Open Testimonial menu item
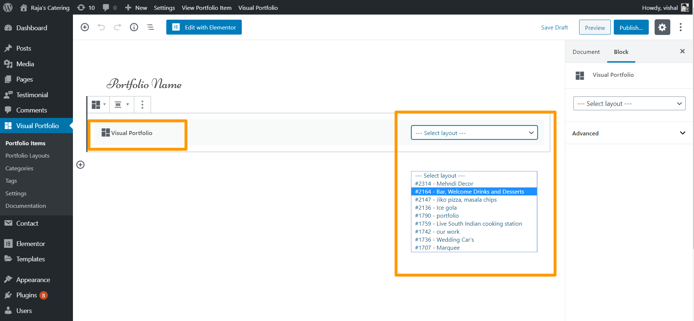694x321 pixels. tap(36, 95)
